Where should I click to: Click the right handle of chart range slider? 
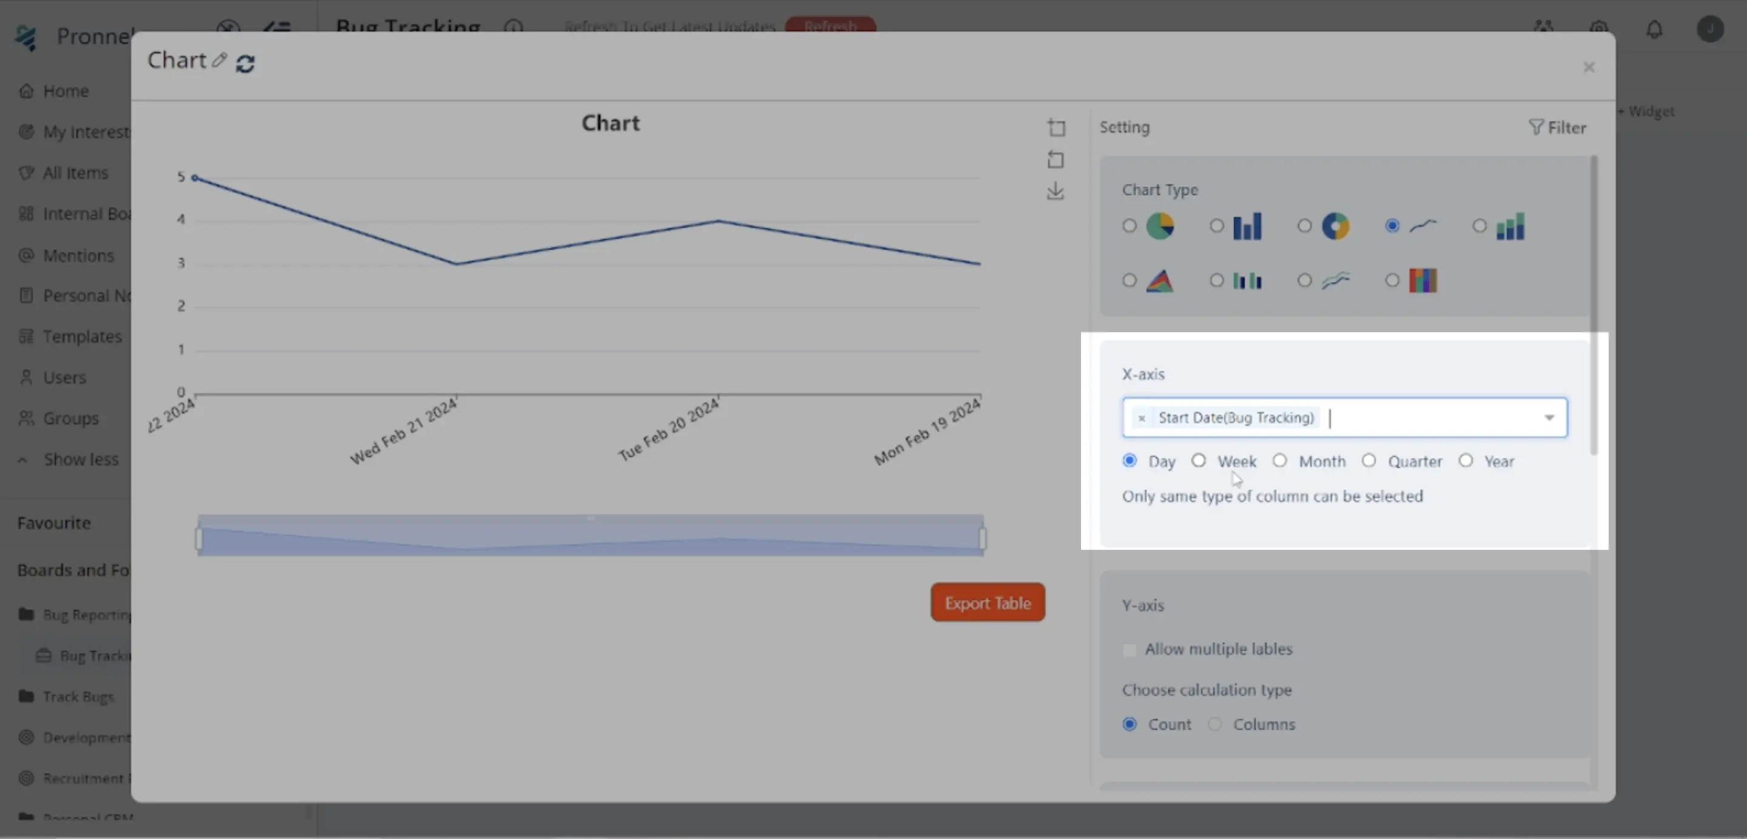(x=982, y=539)
